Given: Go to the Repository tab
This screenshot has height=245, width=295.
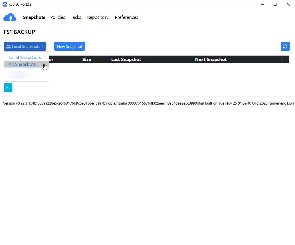Looking at the screenshot, I should (x=98, y=17).
